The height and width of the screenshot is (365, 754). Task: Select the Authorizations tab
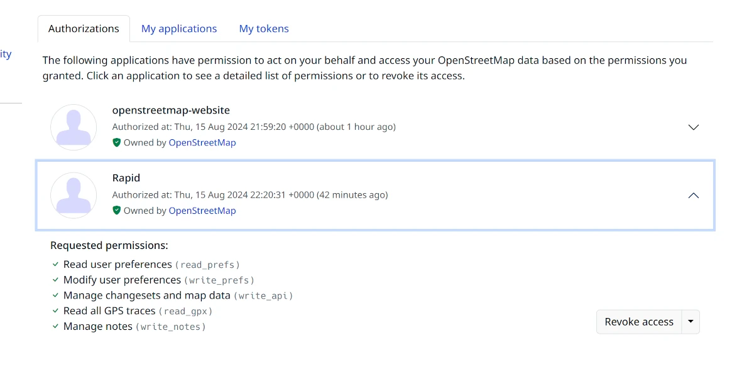[x=84, y=29]
